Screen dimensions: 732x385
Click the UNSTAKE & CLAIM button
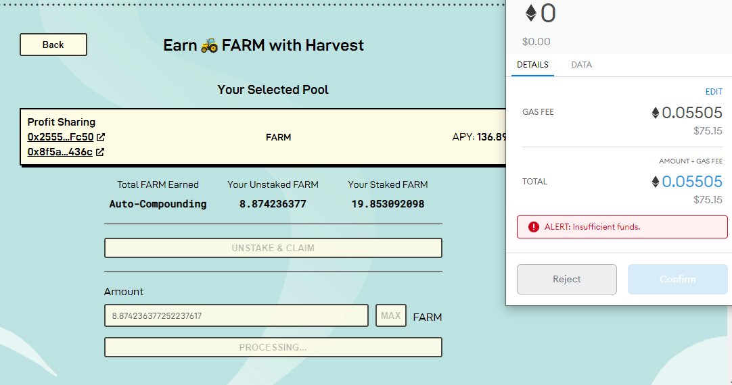coord(273,248)
